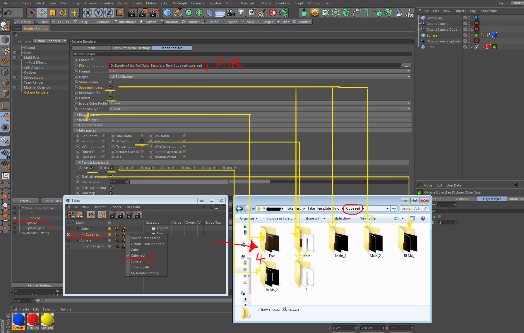Activate the Rotate tool
The width and height of the screenshot is (524, 333).
63,13
